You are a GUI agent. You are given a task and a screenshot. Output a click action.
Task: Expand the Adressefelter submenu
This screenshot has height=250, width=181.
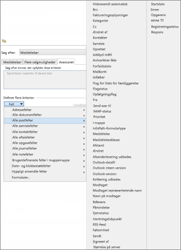click(45, 110)
